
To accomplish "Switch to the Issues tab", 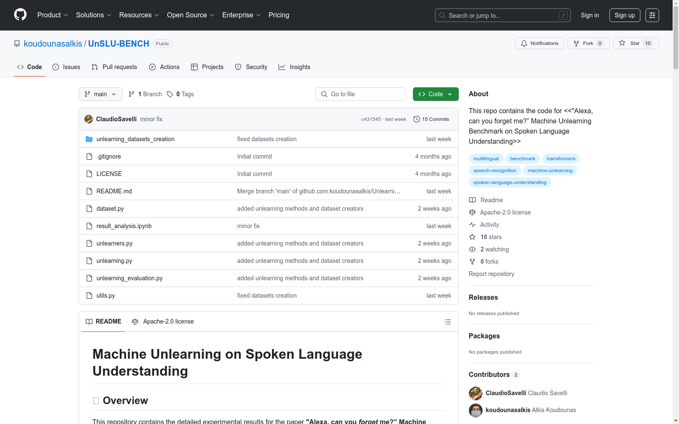I will [x=66, y=67].
